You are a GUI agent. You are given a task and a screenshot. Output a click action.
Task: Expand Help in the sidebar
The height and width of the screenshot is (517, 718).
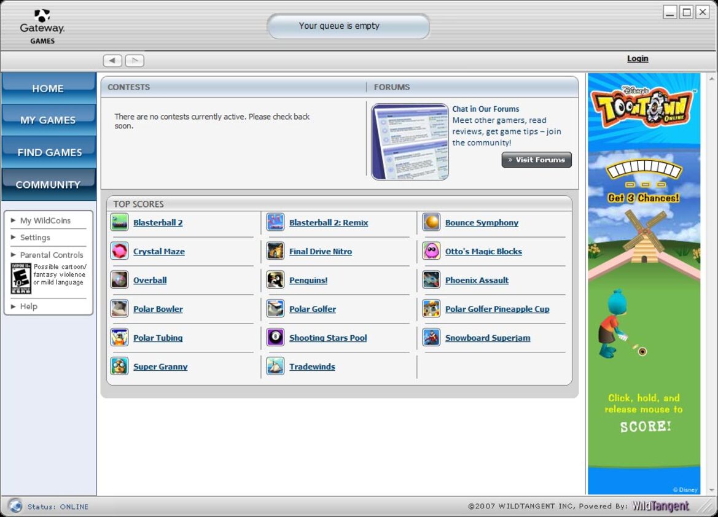[25, 306]
